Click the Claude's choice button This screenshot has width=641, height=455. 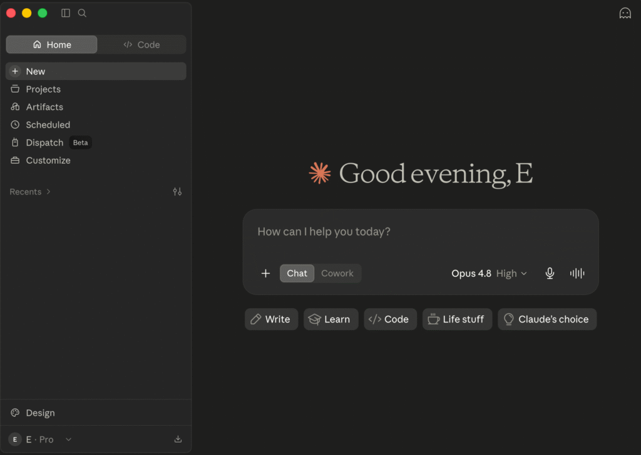[547, 319]
